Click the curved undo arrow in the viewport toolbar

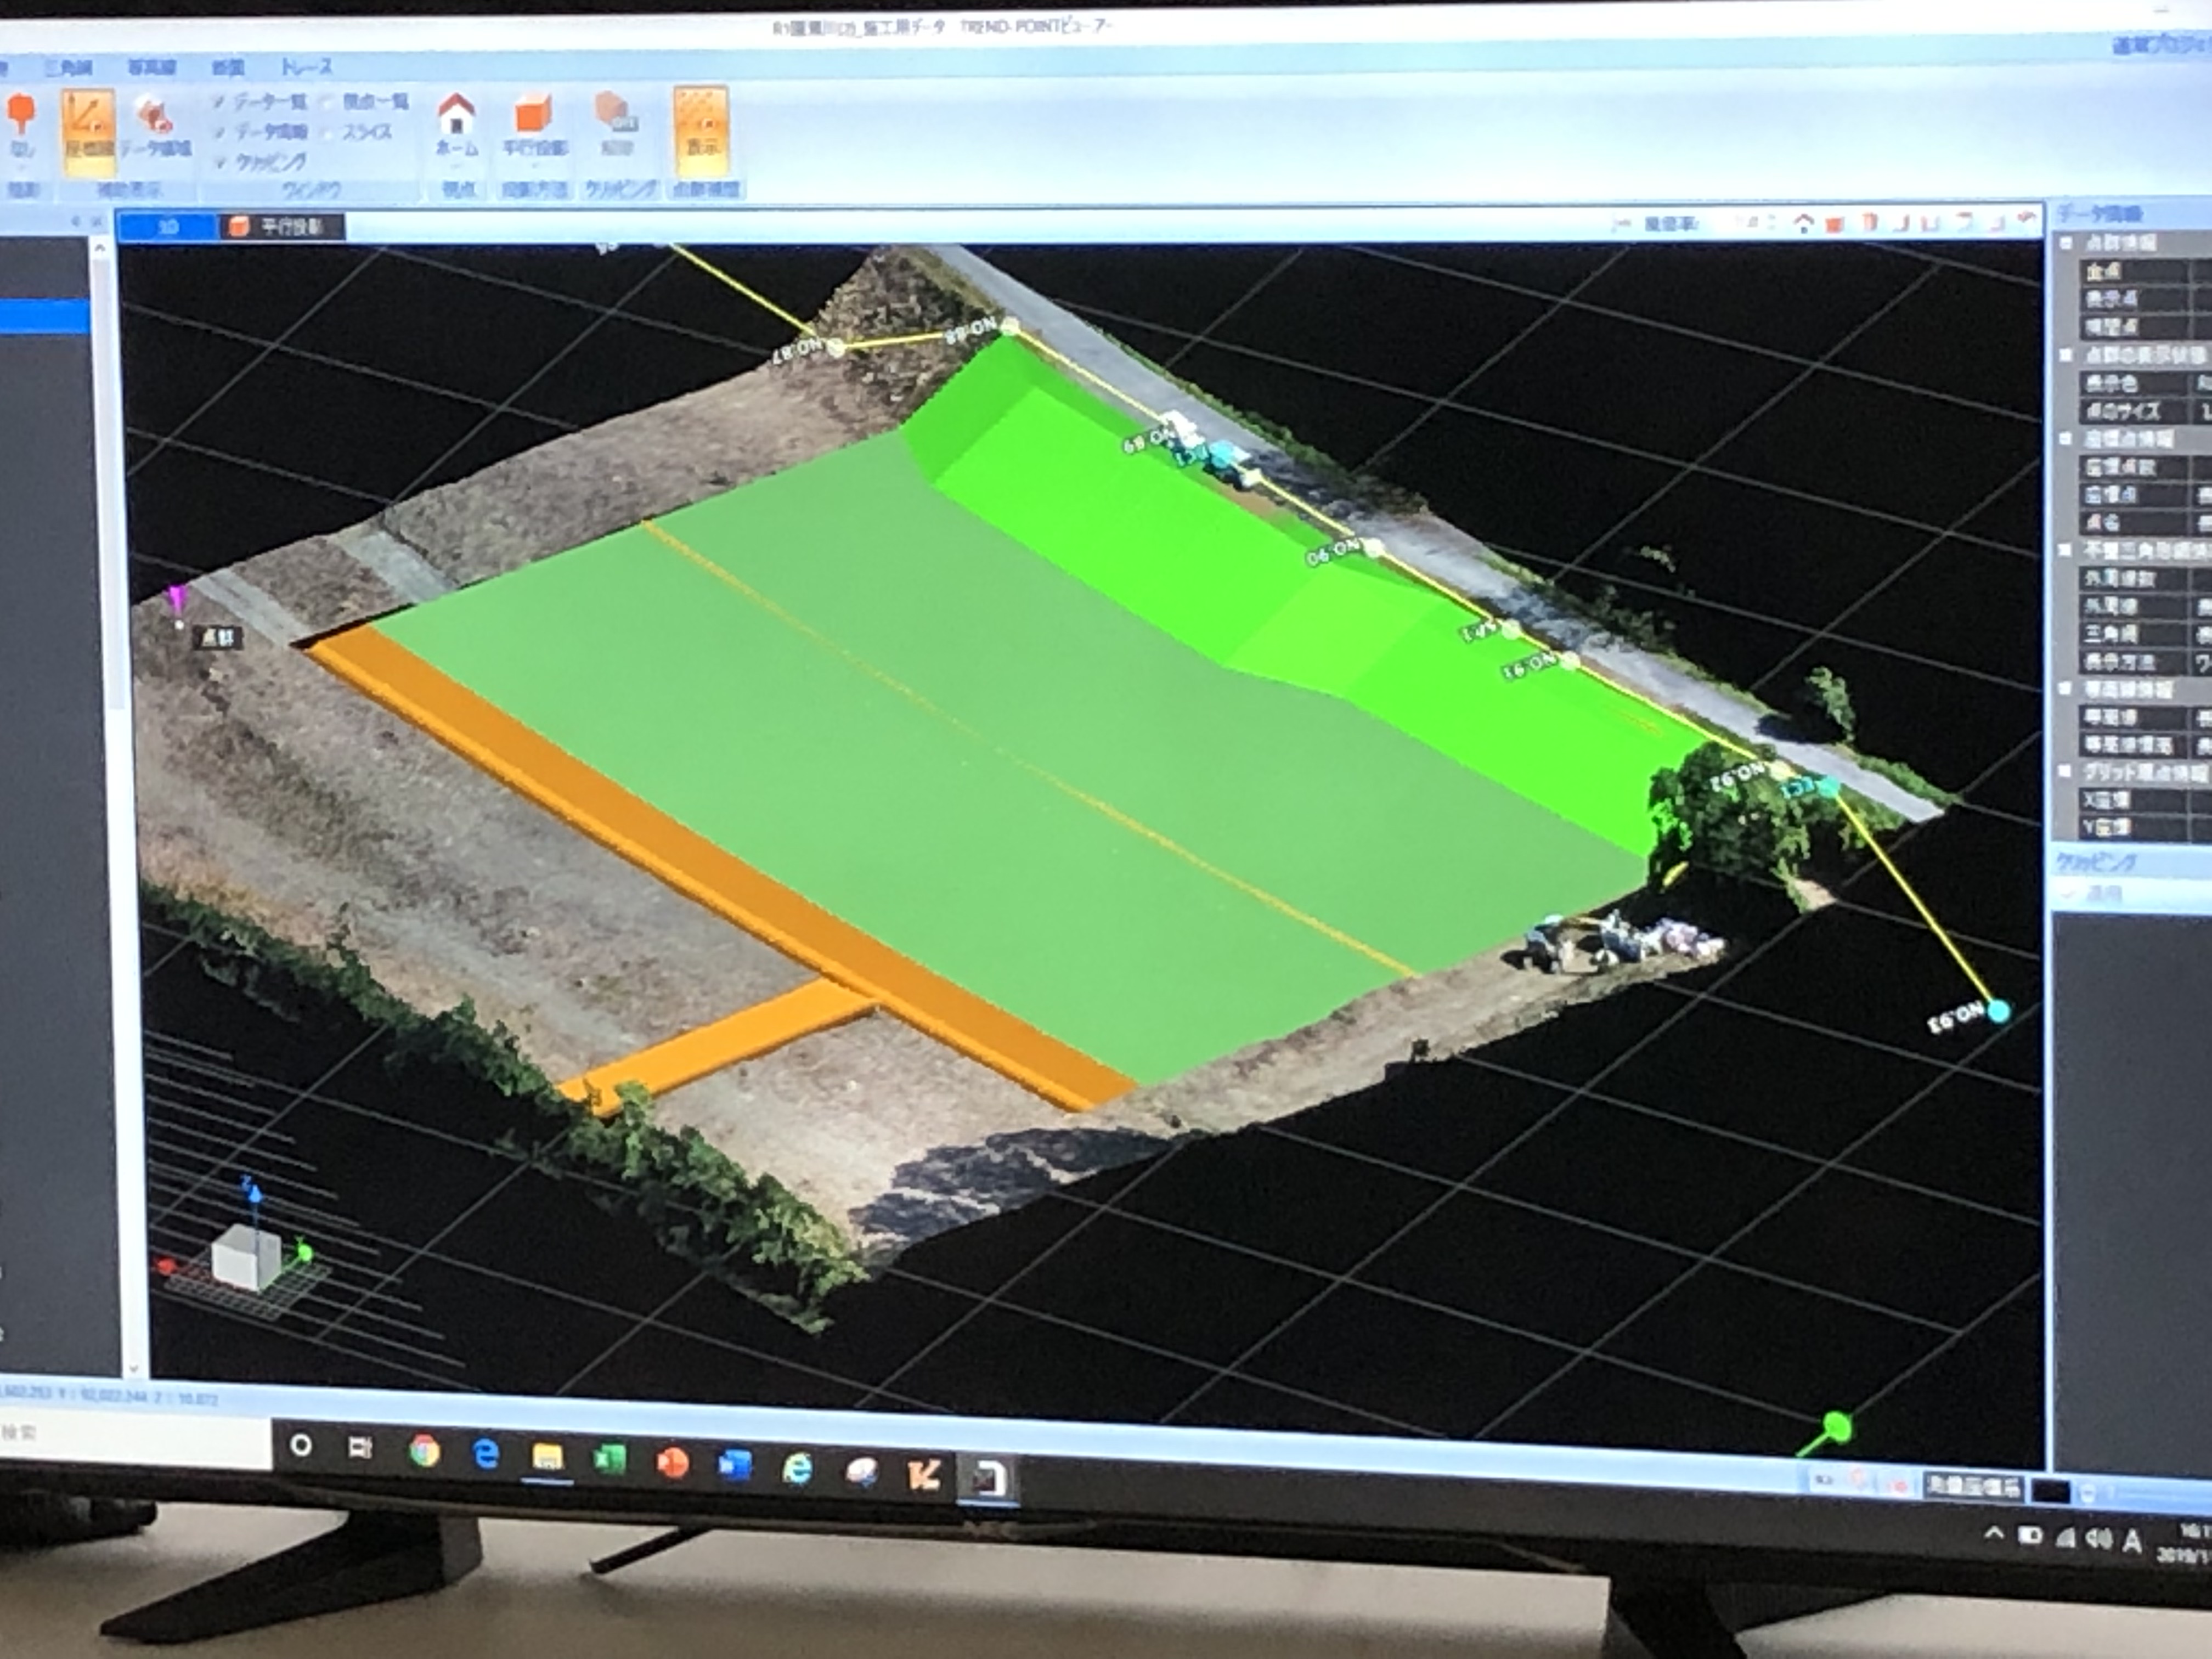coord(2026,220)
